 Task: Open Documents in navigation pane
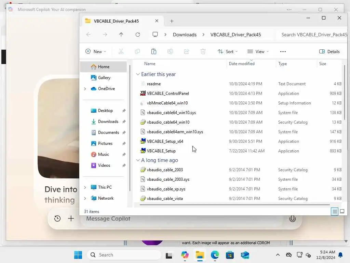(103, 133)
